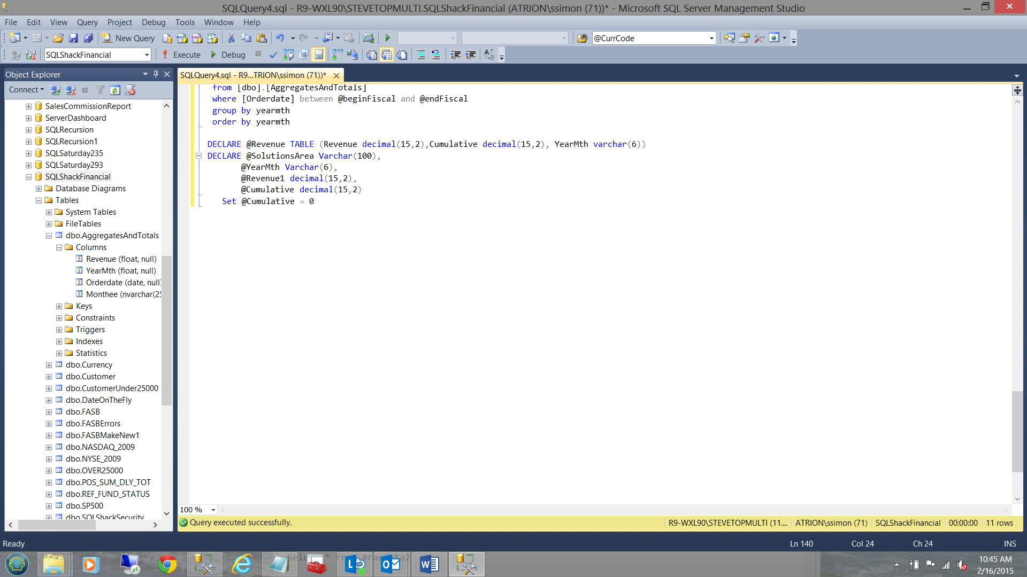Toggle Results to Grid mode
Image resolution: width=1027 pixels, height=577 pixels.
[x=386, y=54]
